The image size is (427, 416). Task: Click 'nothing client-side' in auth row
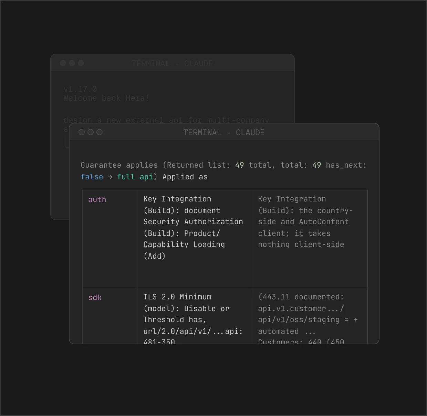click(x=301, y=244)
